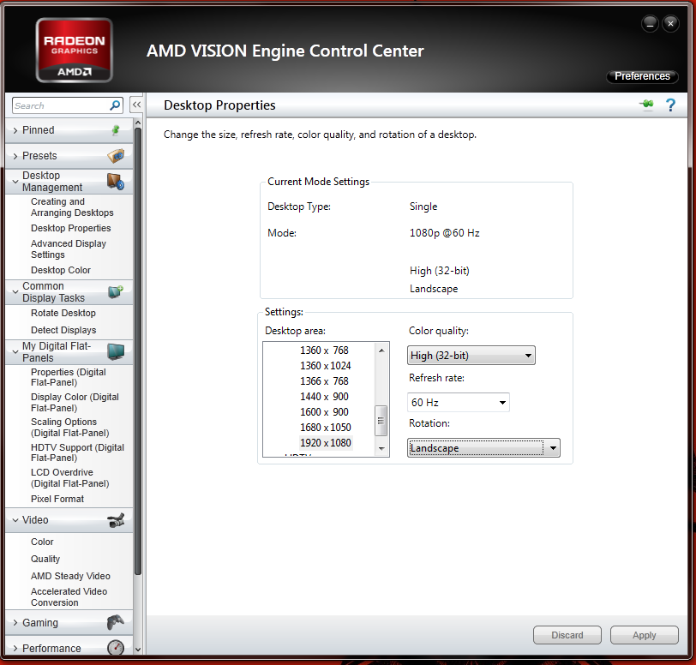Click the Gaming controller icon
This screenshot has height=665, width=696.
[116, 622]
